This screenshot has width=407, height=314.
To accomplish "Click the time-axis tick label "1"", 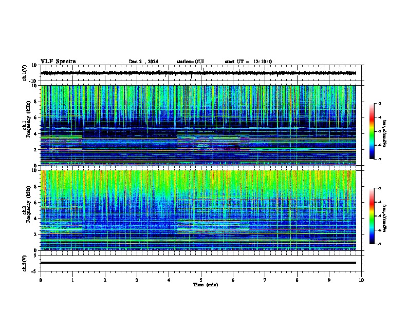I will click(x=72, y=280).
